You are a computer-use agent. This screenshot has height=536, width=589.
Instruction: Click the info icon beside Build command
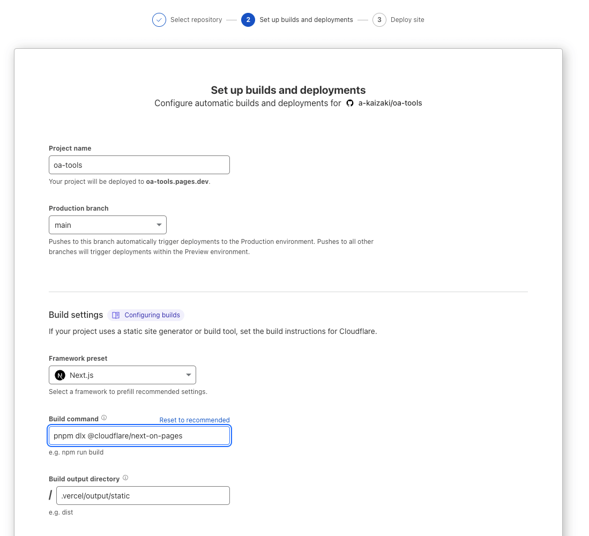[104, 418]
